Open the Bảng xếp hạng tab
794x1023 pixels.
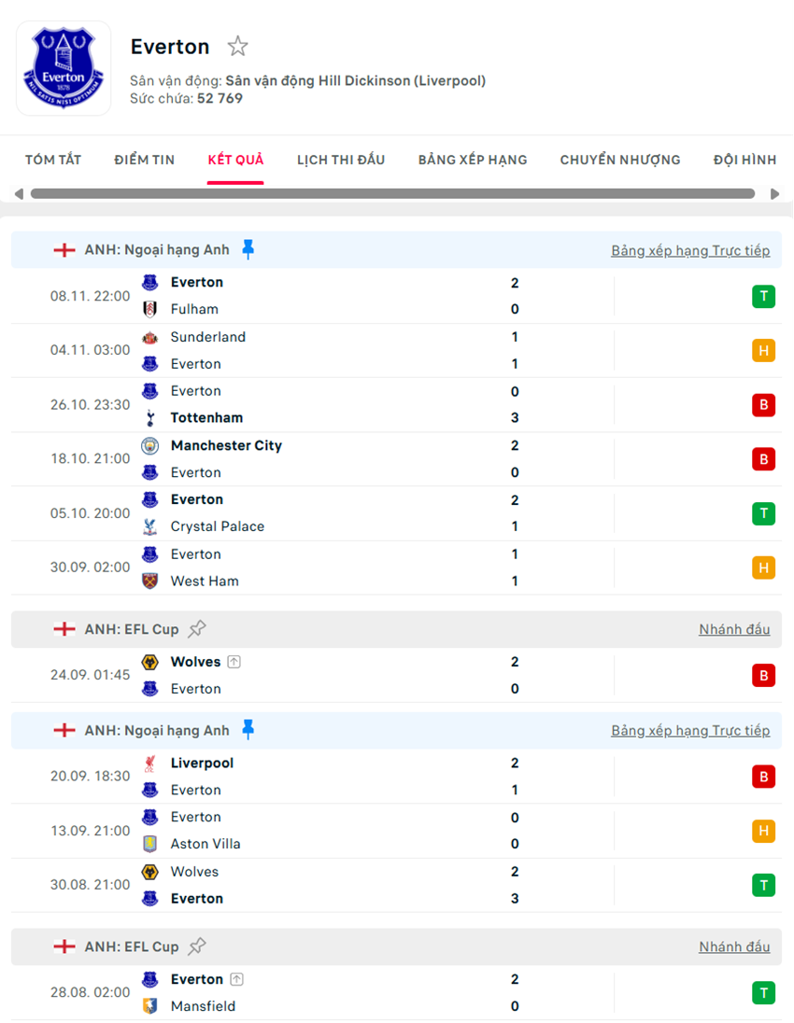pyautogui.click(x=473, y=160)
